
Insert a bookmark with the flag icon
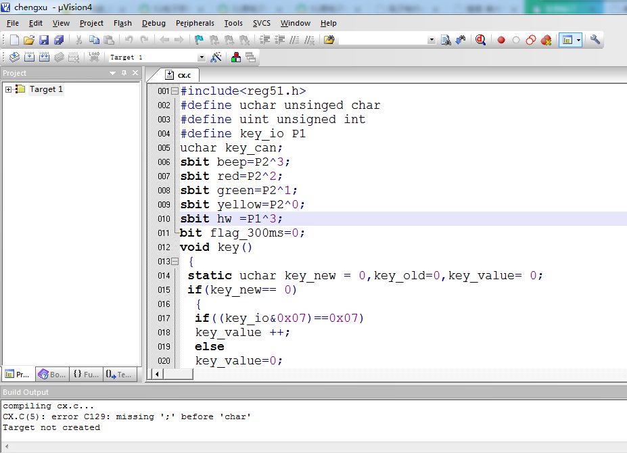point(199,40)
